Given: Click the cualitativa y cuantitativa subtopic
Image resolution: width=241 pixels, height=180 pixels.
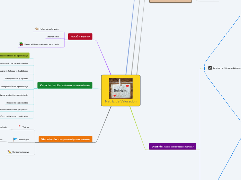Looking at the screenshot, I should pyautogui.click(x=14, y=116).
